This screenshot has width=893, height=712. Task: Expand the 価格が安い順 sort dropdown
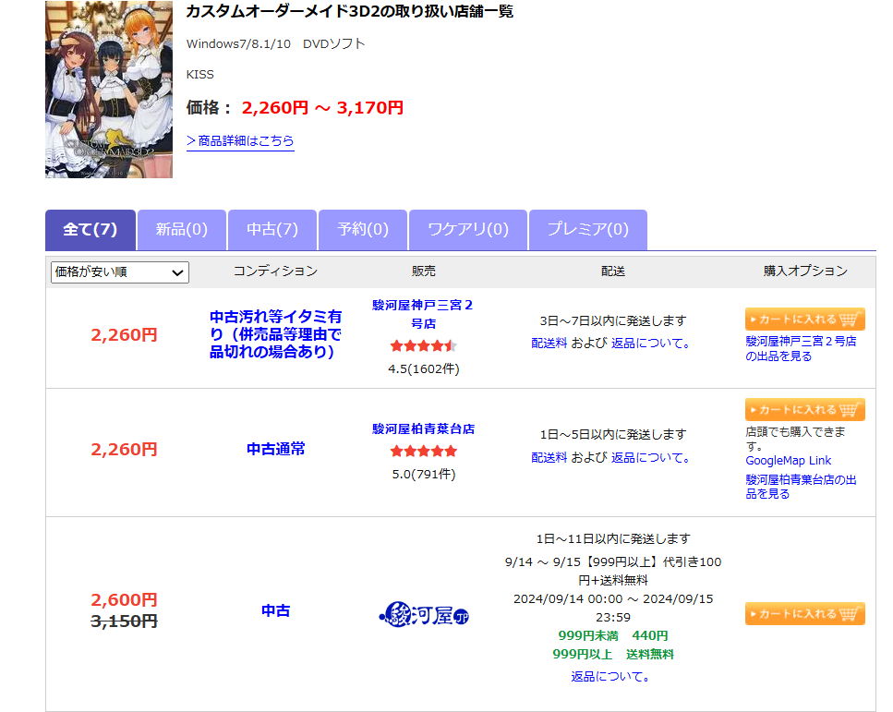coord(120,272)
